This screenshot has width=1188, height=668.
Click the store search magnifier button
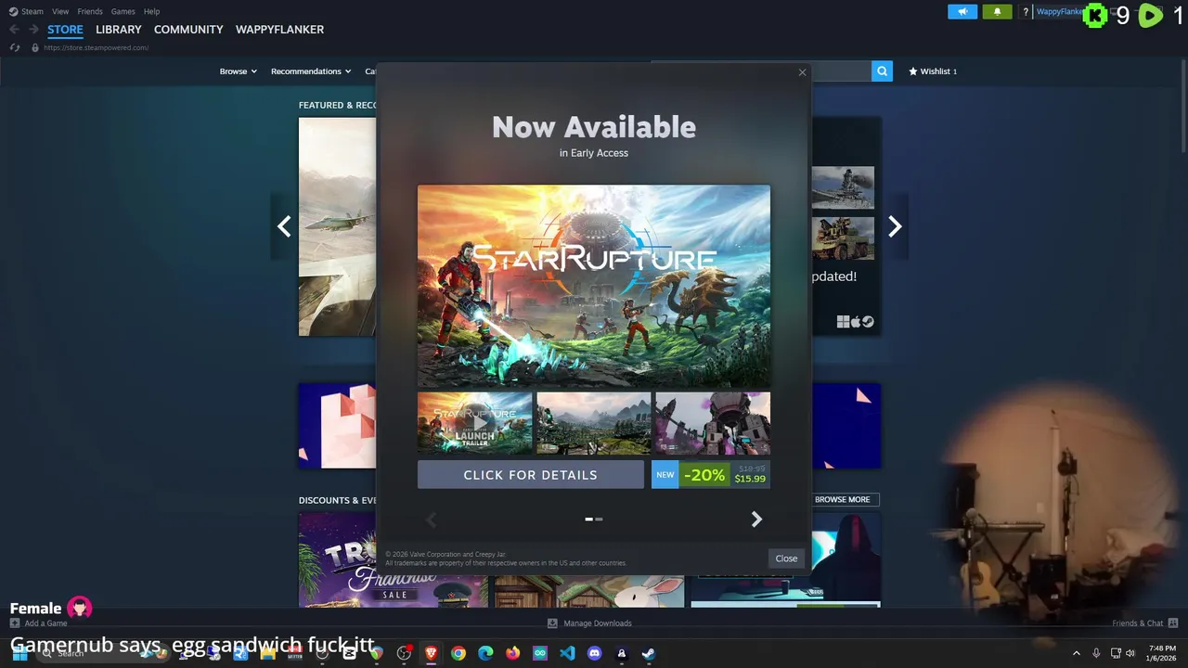(882, 71)
